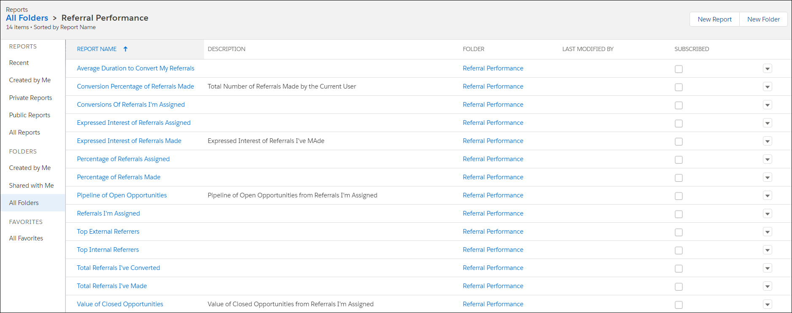Expand actions for Top Internal Referrers
Screen dimensions: 792x313
pyautogui.click(x=768, y=250)
